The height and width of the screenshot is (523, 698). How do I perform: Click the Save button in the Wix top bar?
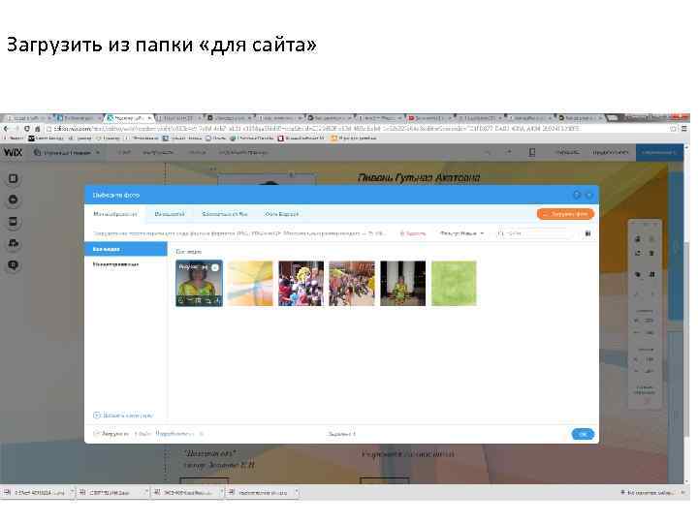tap(567, 153)
